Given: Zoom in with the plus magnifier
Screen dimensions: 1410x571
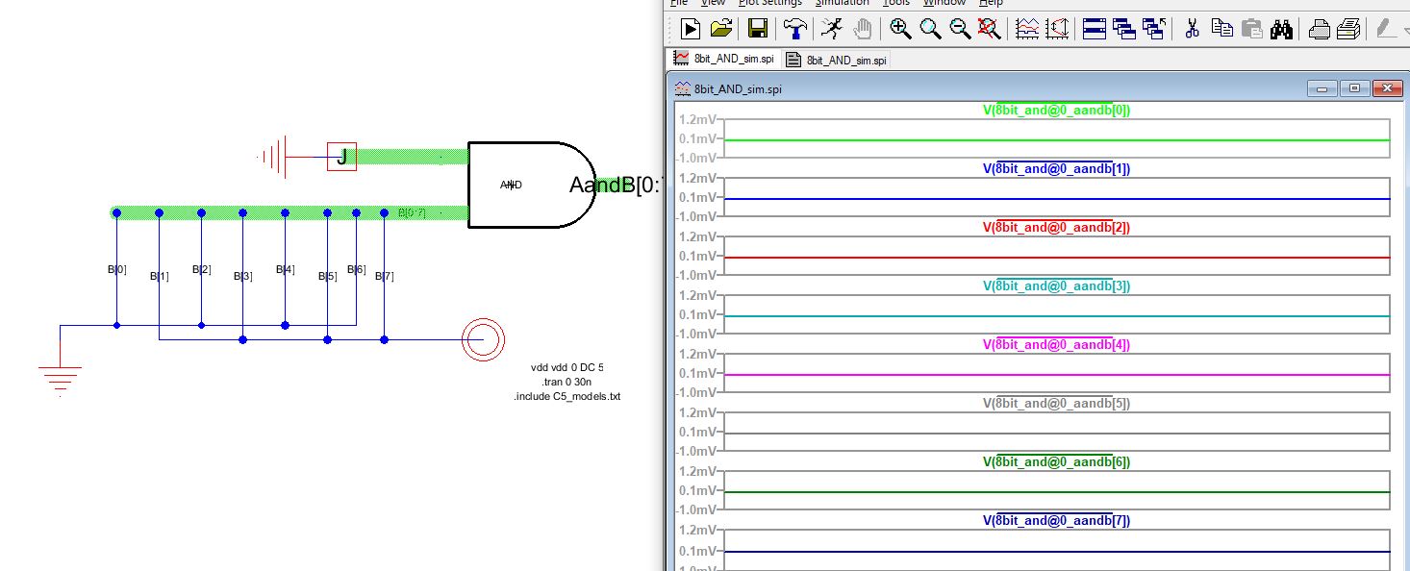Looking at the screenshot, I should 900,29.
